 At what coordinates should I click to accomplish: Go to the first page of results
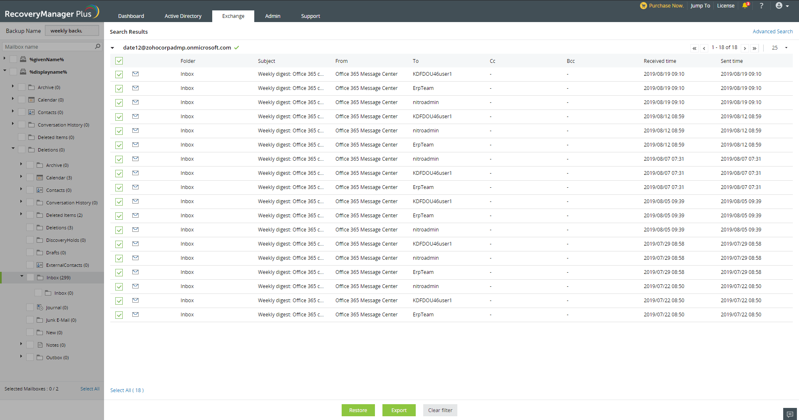(695, 48)
